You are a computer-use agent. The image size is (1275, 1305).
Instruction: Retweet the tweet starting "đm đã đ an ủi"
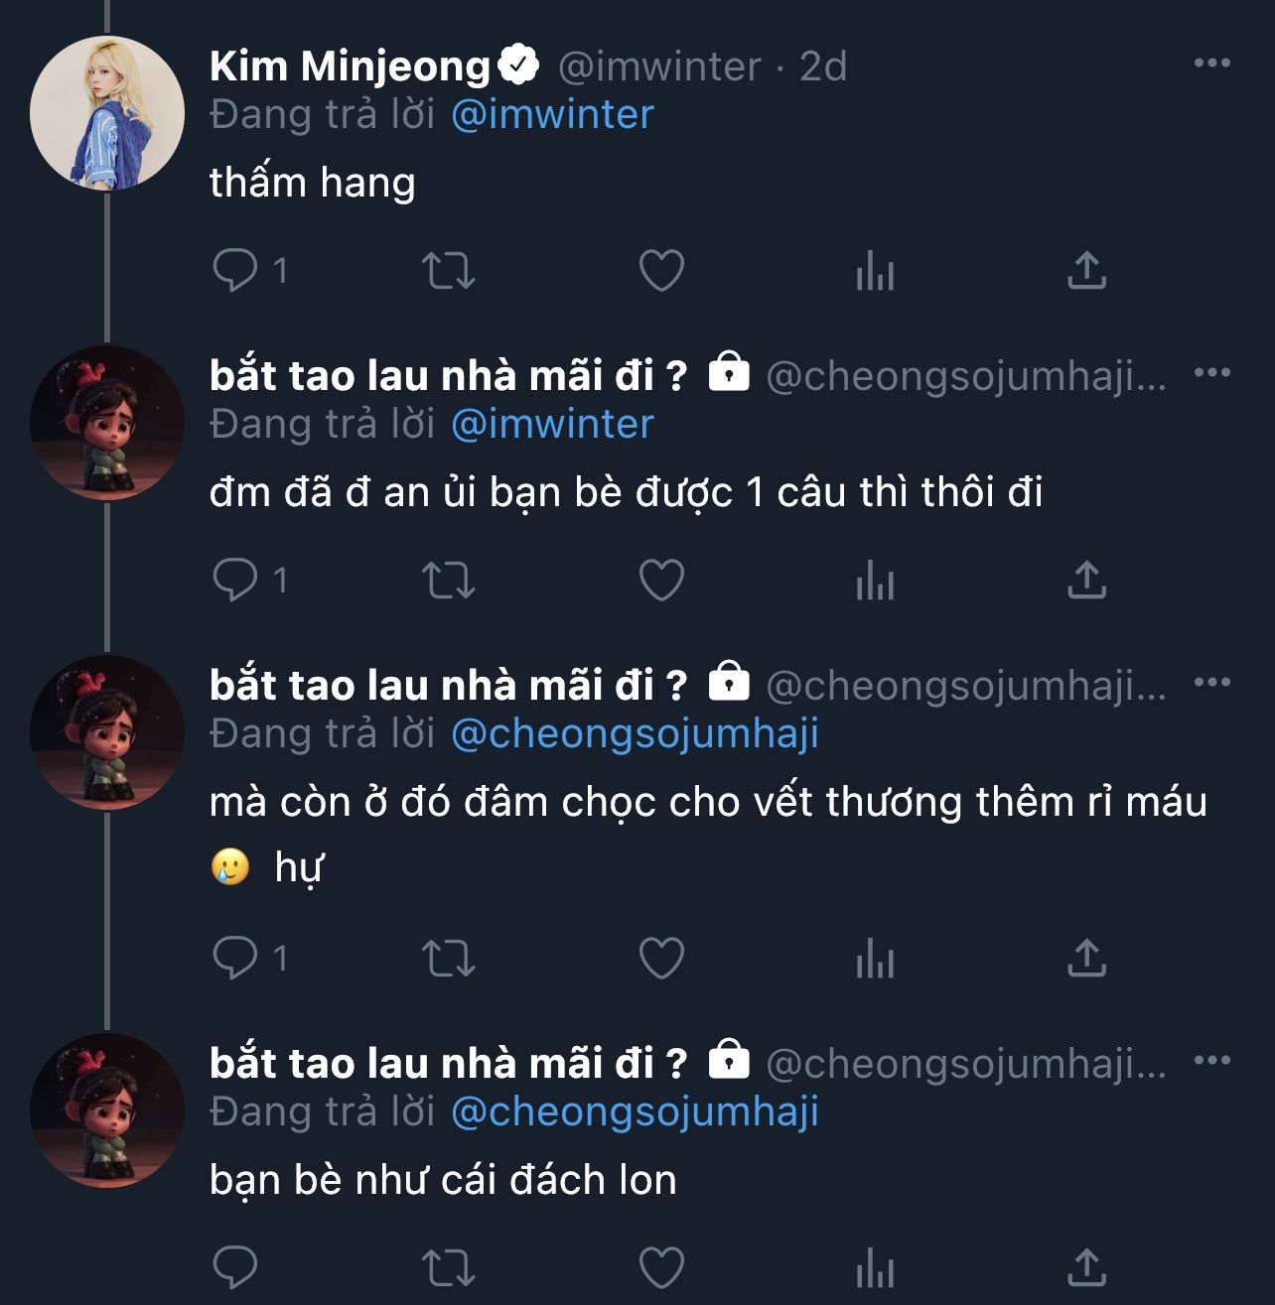(x=449, y=580)
